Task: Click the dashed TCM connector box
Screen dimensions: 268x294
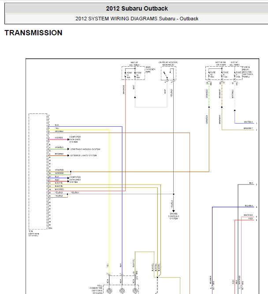Action: point(38,171)
